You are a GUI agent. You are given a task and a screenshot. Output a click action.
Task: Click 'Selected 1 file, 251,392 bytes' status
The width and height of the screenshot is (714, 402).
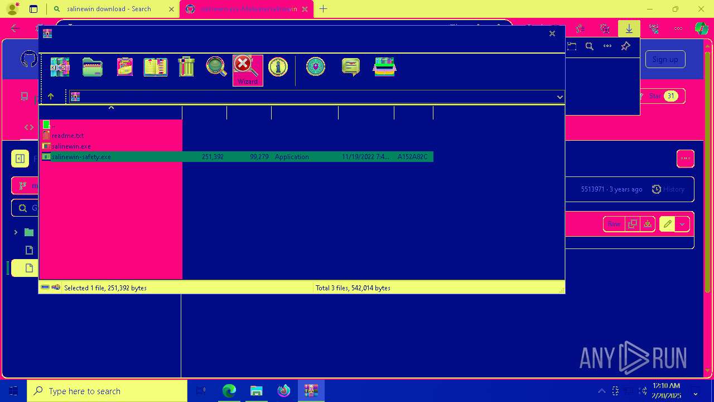[x=105, y=288]
